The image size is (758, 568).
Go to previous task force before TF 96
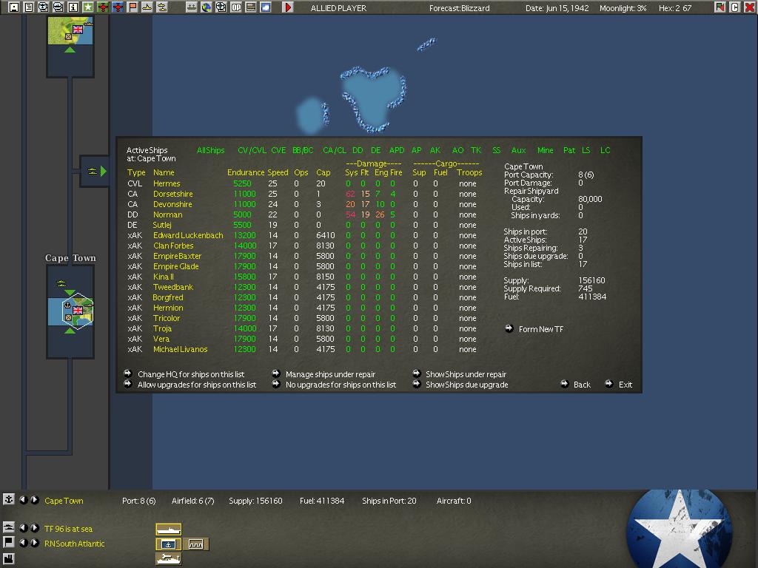[x=23, y=528]
